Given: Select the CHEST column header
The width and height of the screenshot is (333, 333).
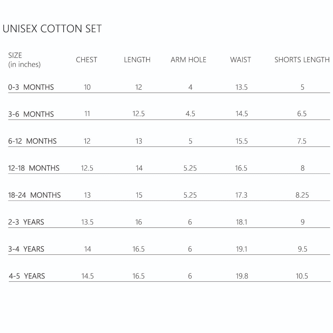Looking at the screenshot, I should 86,60.
